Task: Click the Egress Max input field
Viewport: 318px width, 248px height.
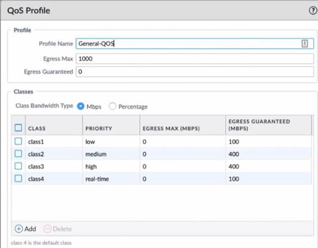Action: coord(195,59)
